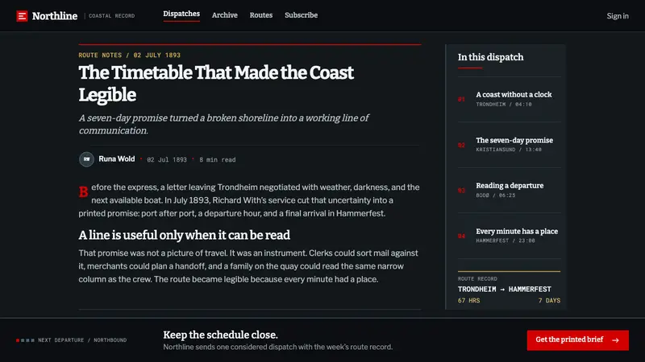
Task: Click the 'KRISTIANSUND / 13:40' timestamp
Action: (509, 150)
